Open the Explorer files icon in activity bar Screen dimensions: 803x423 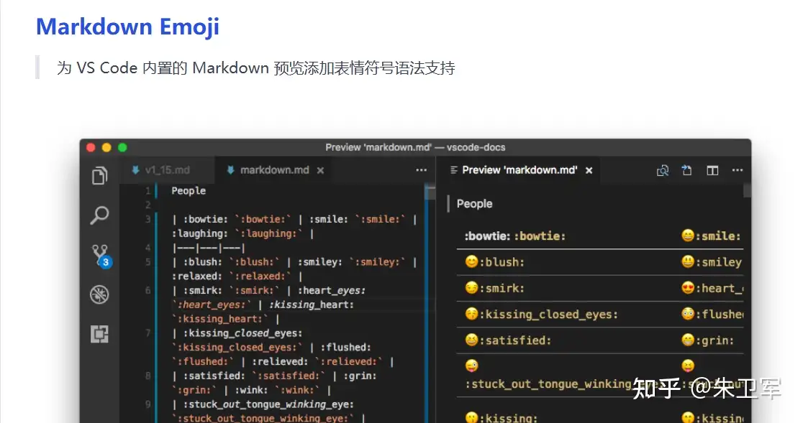click(x=100, y=176)
